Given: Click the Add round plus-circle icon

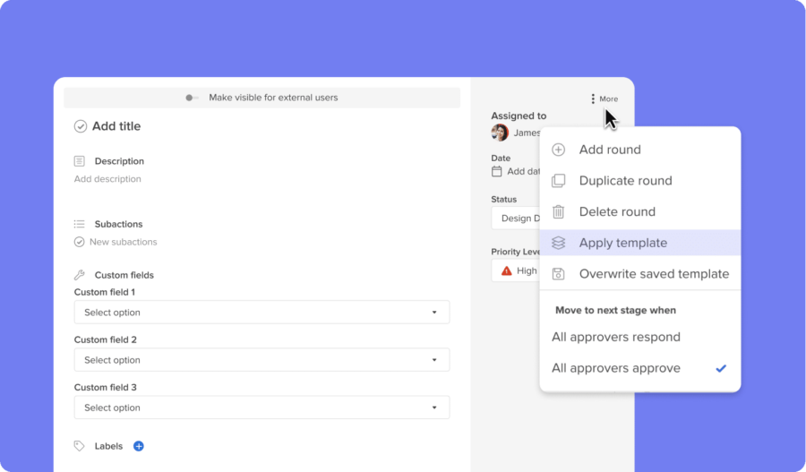Looking at the screenshot, I should (x=559, y=150).
